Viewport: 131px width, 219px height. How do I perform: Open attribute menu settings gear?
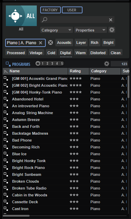112,30
